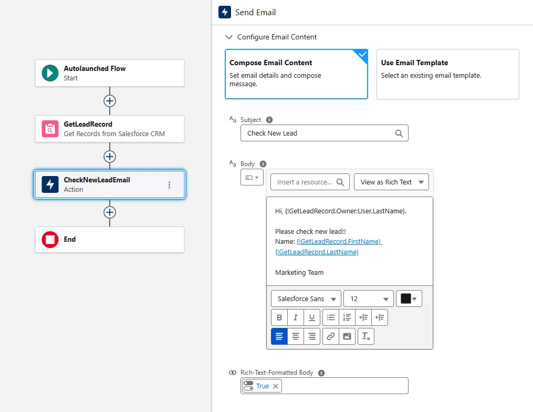533x412 pixels.
Task: Click the GetLeadRecord.LastName merge field link
Action: click(x=317, y=252)
